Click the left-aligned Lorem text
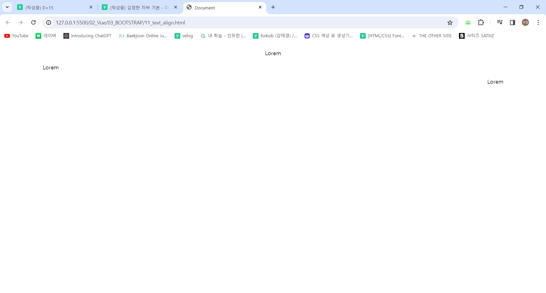 51,68
